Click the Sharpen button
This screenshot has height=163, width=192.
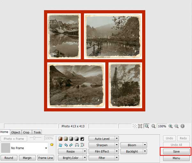point(102,145)
